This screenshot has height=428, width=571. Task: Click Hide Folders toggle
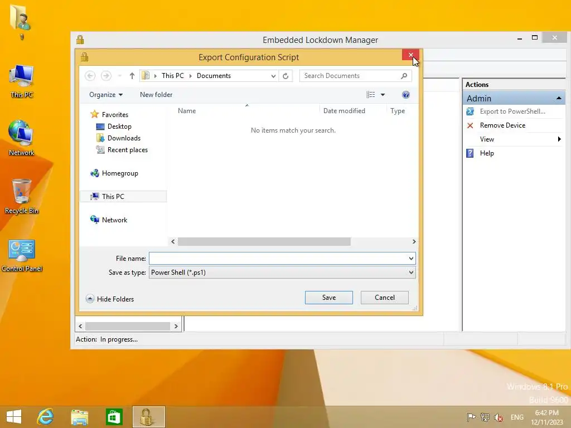[x=110, y=299]
